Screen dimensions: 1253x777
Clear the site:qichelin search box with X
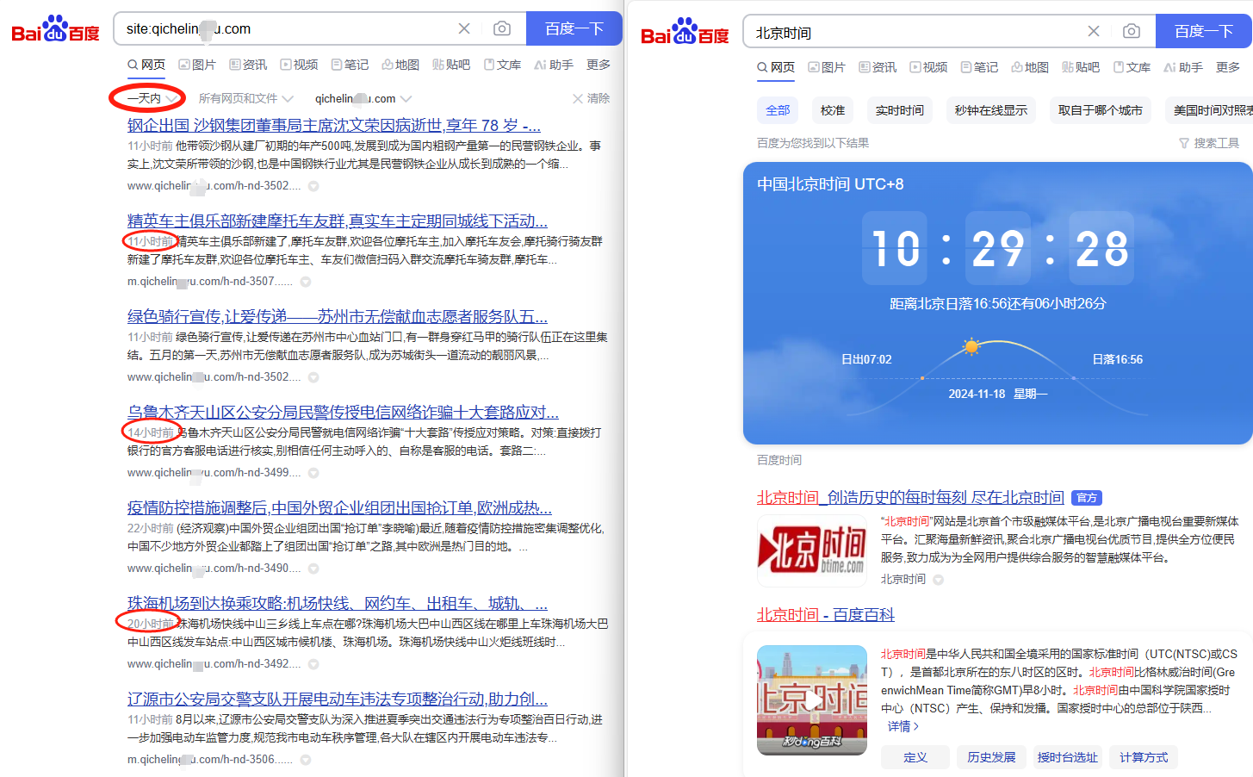point(464,28)
